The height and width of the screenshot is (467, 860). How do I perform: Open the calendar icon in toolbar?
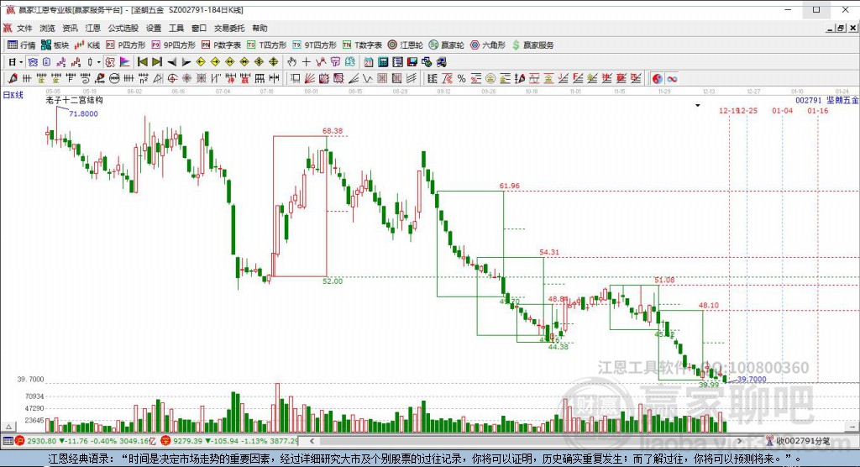pyautogui.click(x=369, y=62)
